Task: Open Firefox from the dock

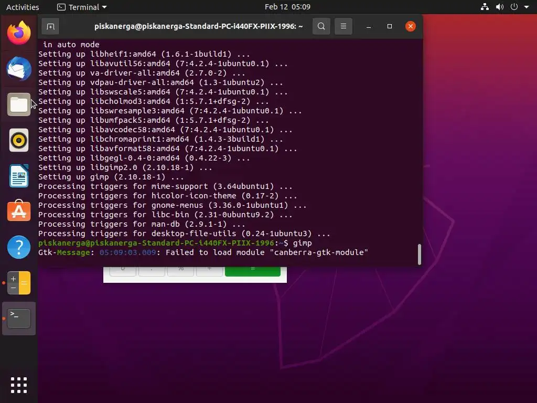Action: tap(19, 33)
